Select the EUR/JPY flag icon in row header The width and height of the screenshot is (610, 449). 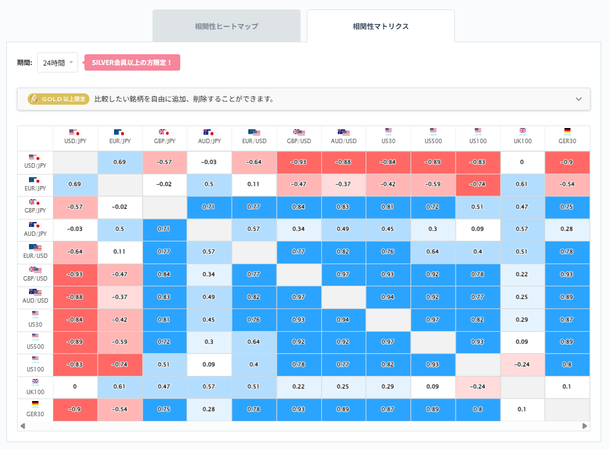35,182
